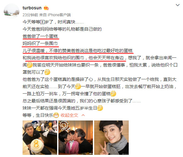Click the emoji after 罩就可以了
183x157 pixels.
tap(47, 72)
